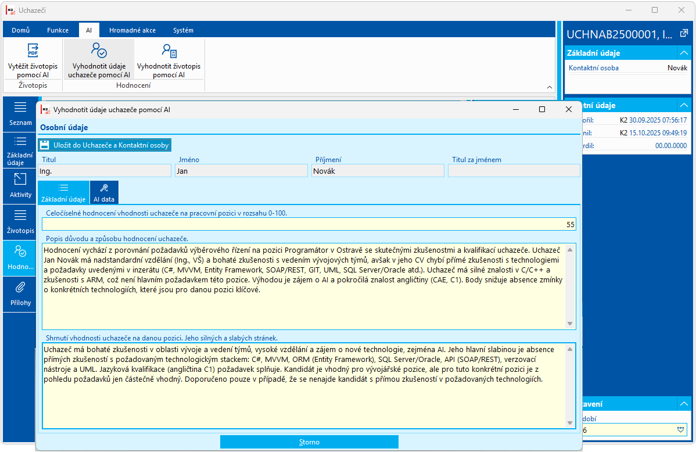Switch to the Domů ribbon tab
Image resolution: width=696 pixels, height=452 pixels.
(21, 30)
